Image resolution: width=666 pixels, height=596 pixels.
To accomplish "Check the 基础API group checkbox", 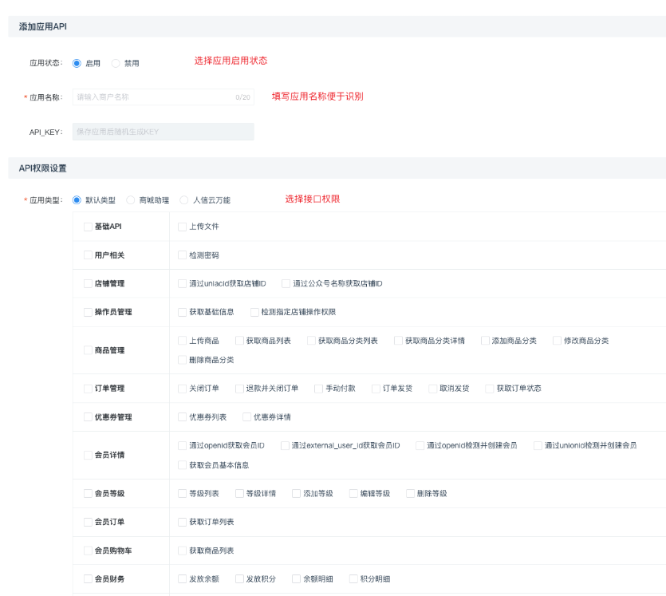I will 88,227.
